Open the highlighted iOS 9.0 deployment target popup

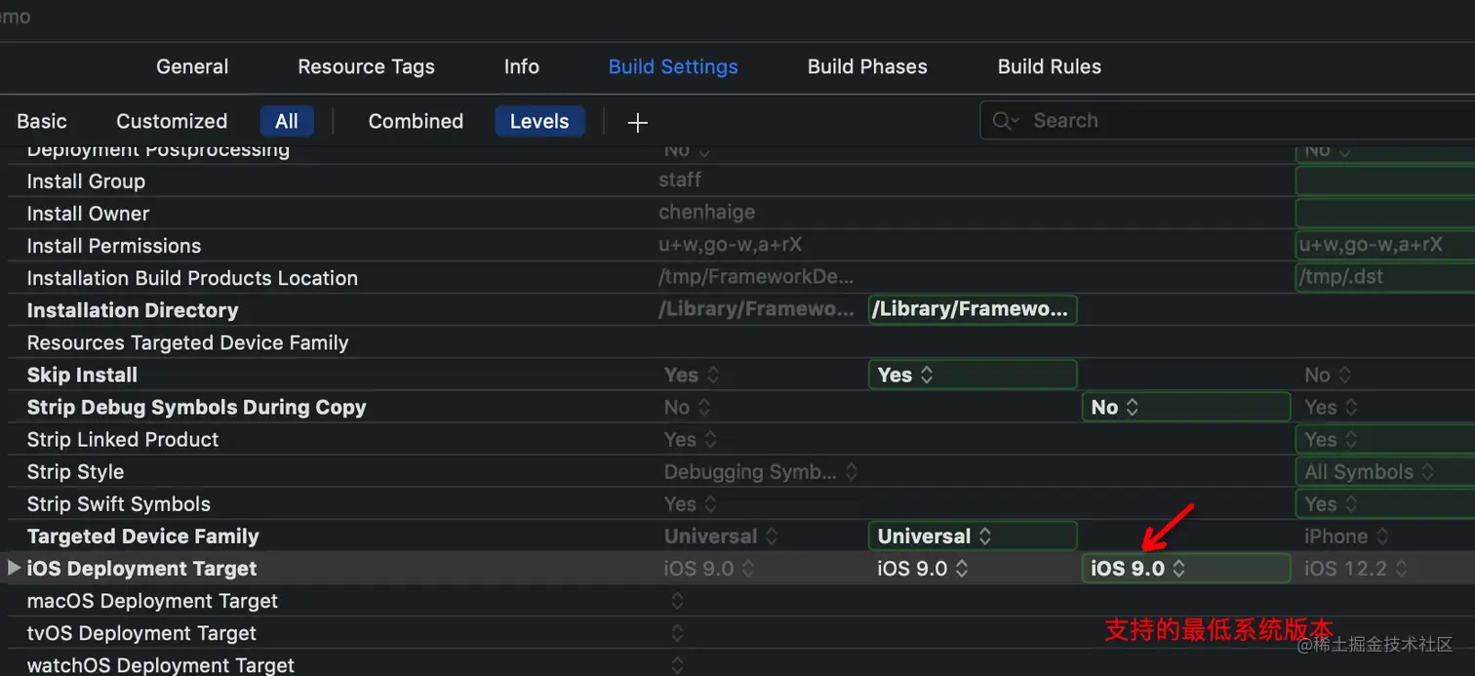coord(1186,569)
